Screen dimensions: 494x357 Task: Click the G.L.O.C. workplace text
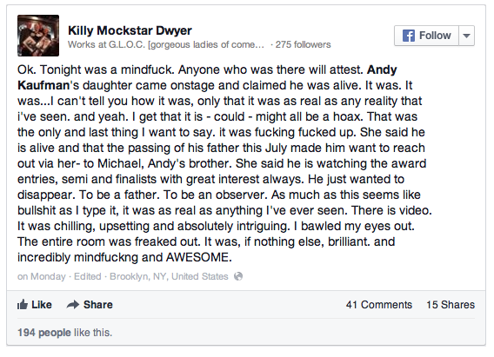[186, 44]
